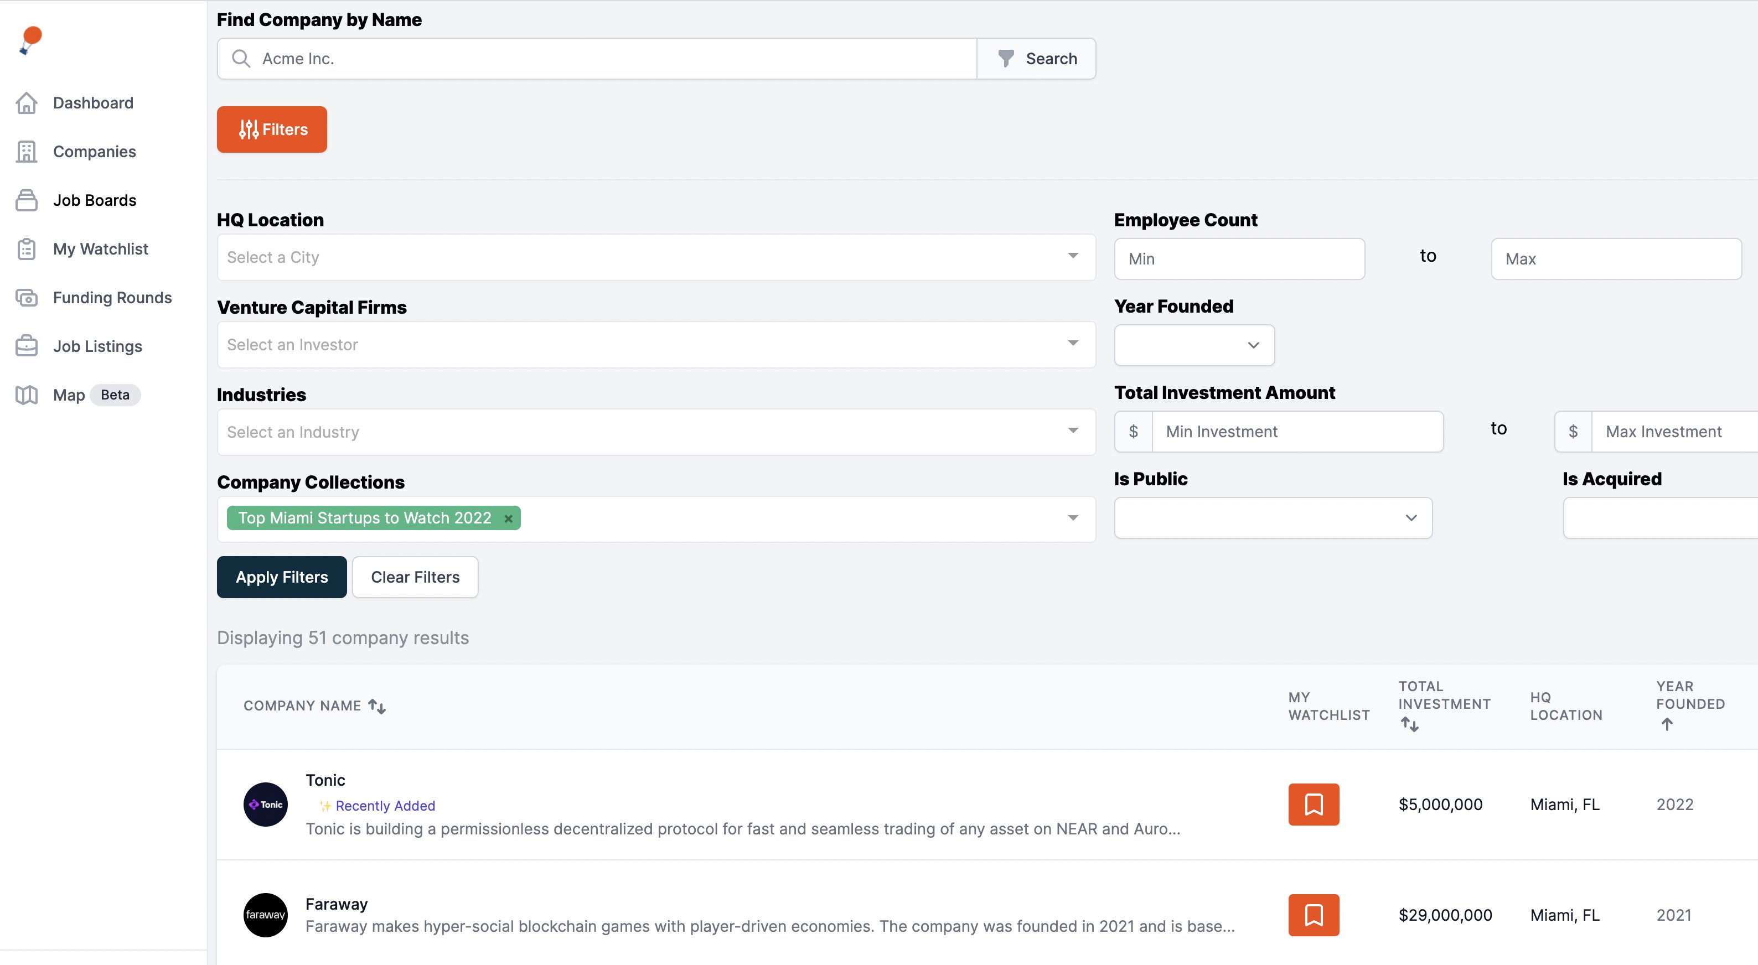Click the orange Filters button

(x=272, y=129)
